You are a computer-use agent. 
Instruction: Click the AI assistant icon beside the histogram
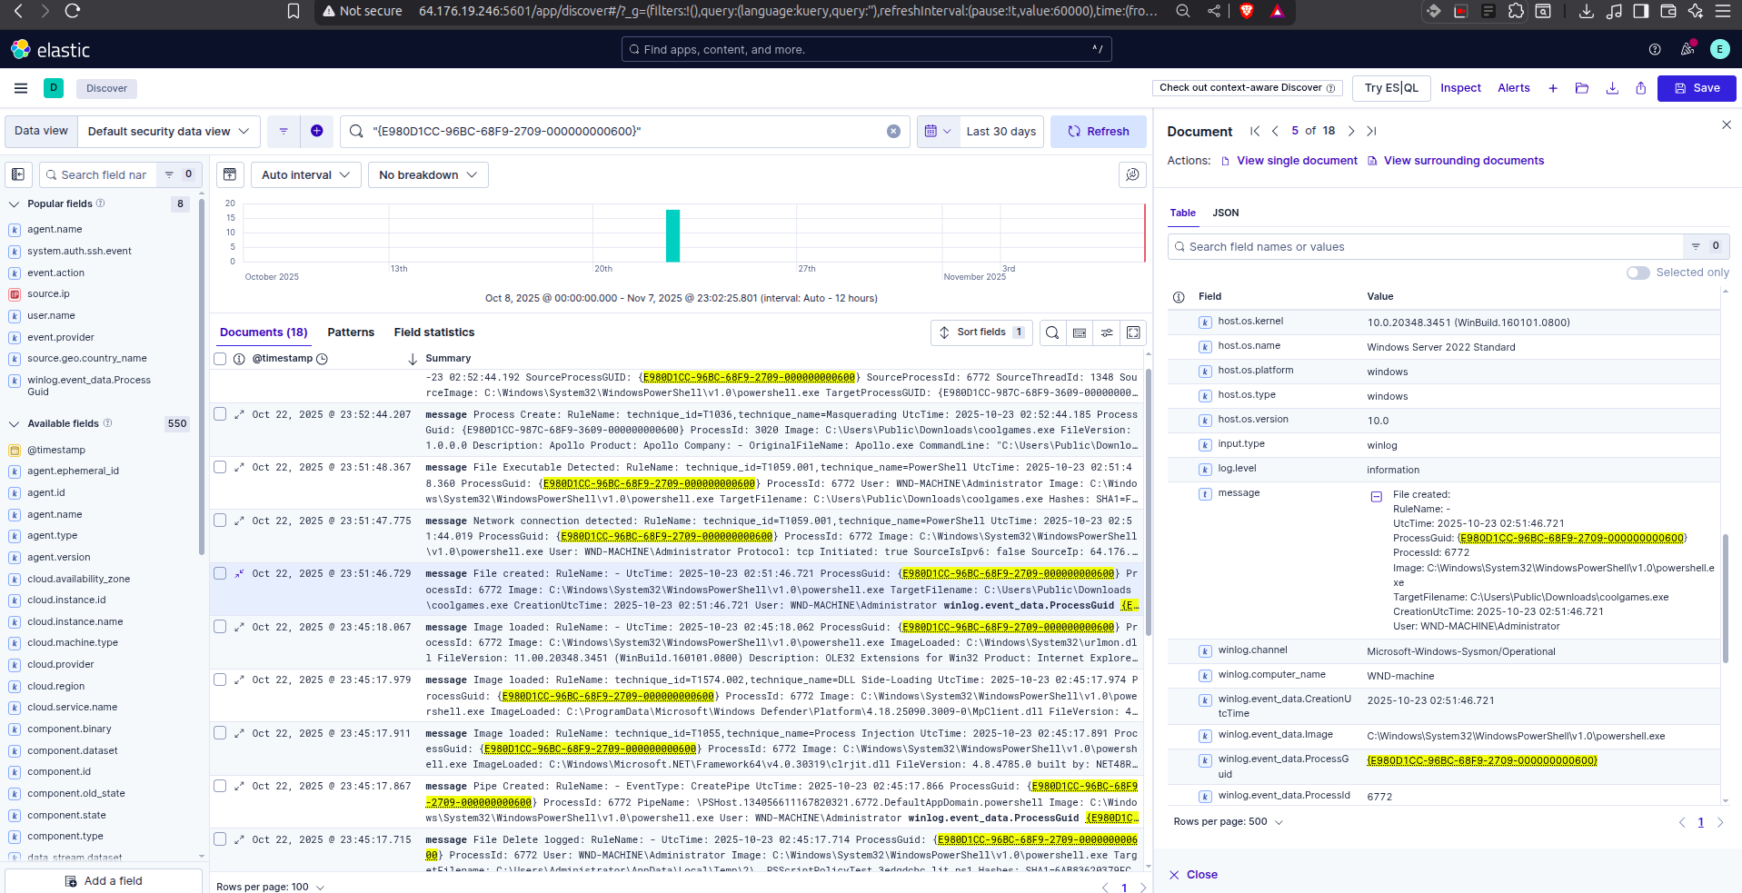1132,174
